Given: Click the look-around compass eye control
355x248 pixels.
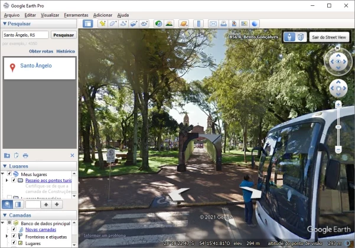Looking at the screenshot, I should pos(338,61).
